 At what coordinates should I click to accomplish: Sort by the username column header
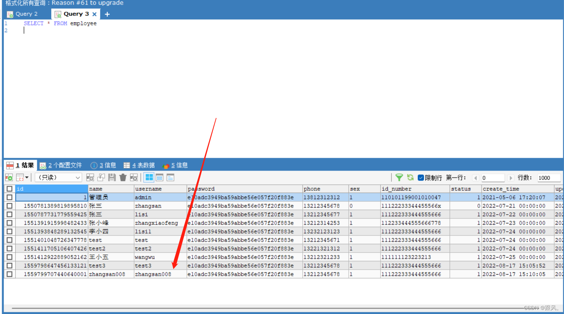pyautogui.click(x=160, y=188)
